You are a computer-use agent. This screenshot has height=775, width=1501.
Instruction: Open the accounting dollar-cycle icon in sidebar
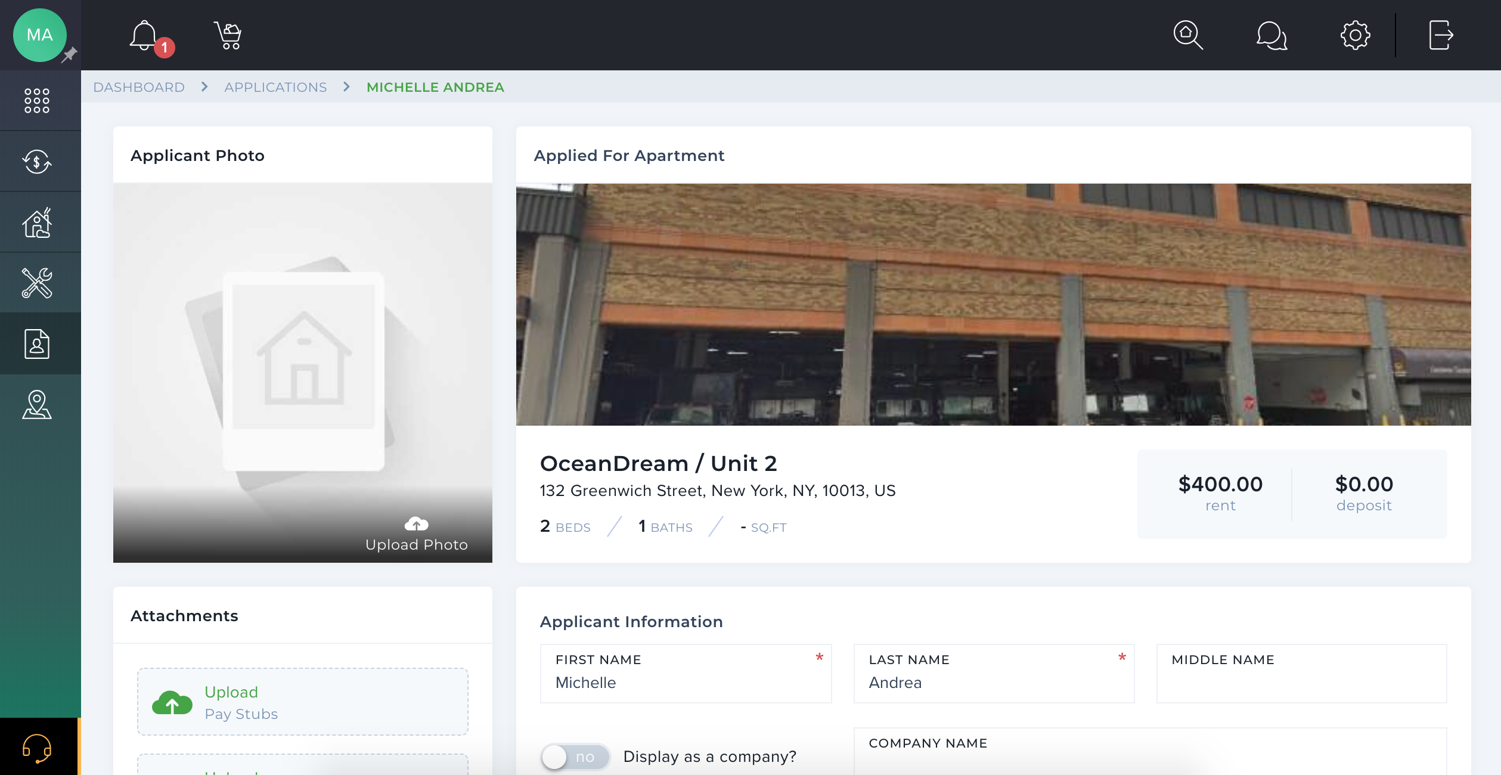coord(37,162)
